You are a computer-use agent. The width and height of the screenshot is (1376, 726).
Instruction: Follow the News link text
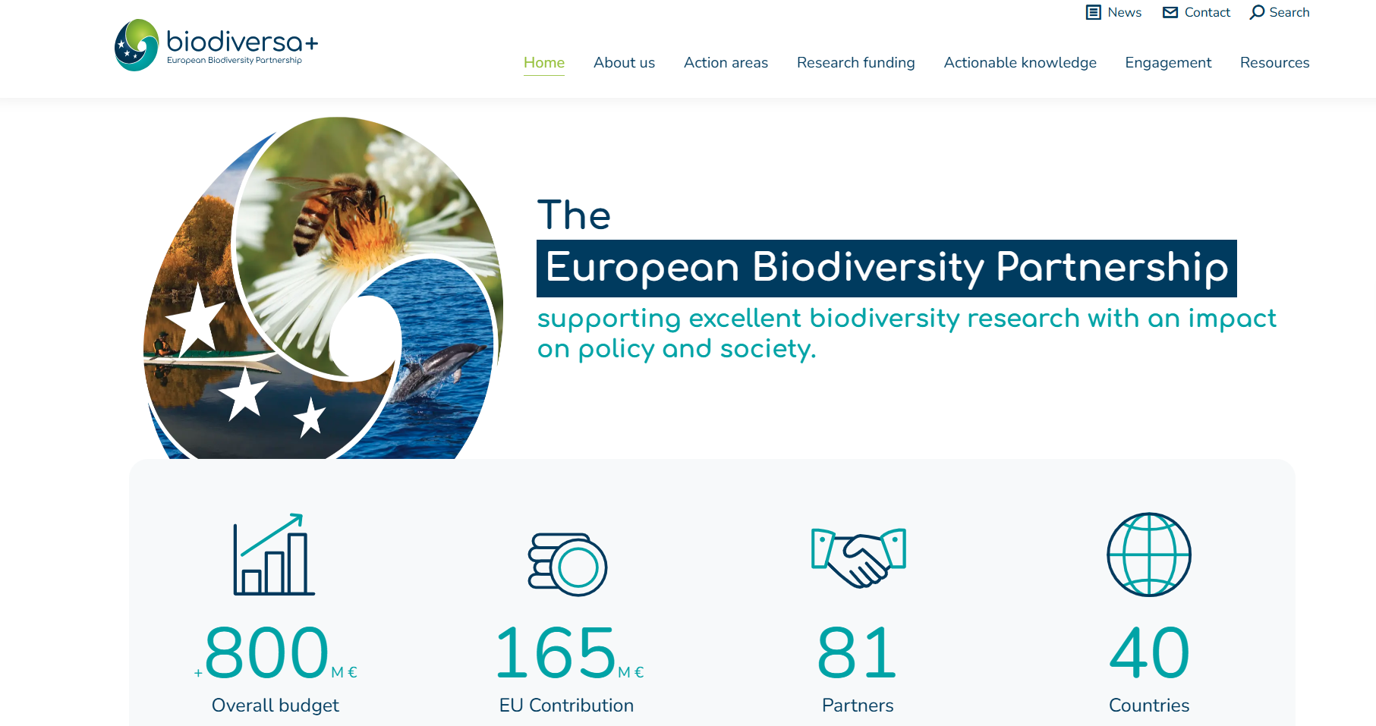(1124, 12)
